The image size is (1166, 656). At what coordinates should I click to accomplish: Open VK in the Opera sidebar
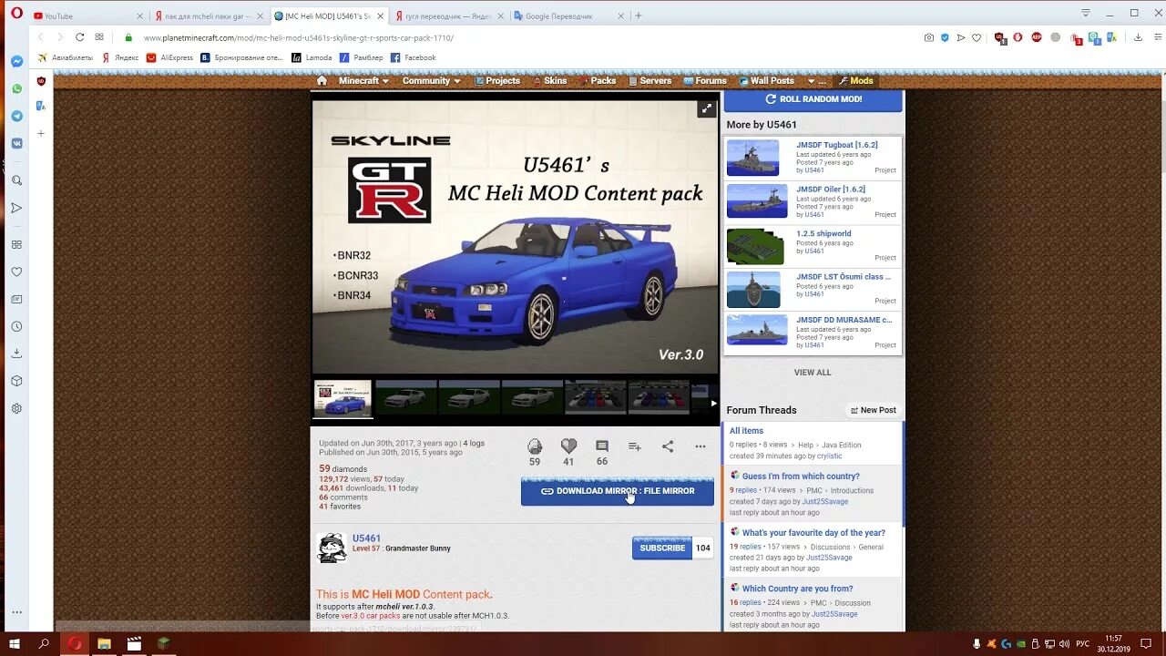tap(16, 143)
